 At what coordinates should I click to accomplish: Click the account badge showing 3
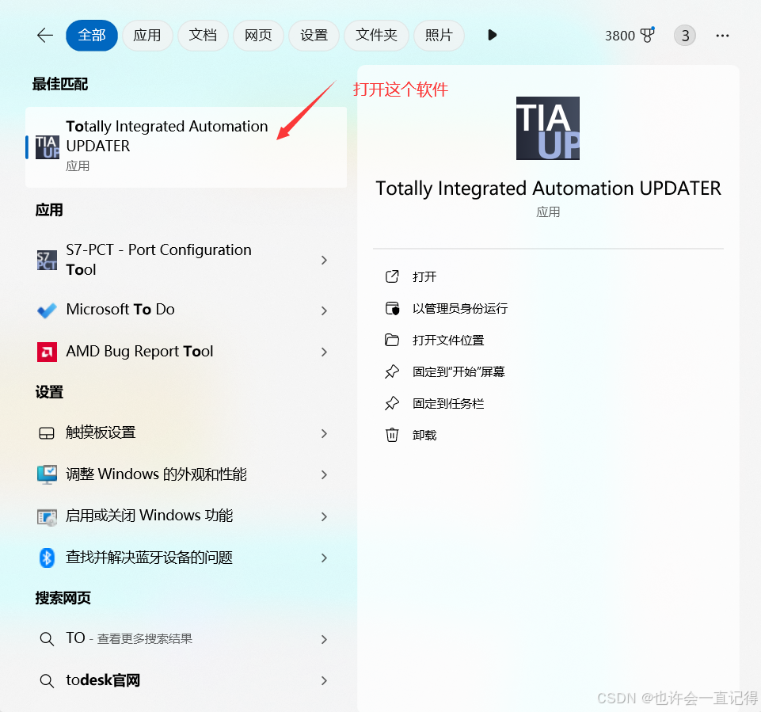(x=685, y=36)
